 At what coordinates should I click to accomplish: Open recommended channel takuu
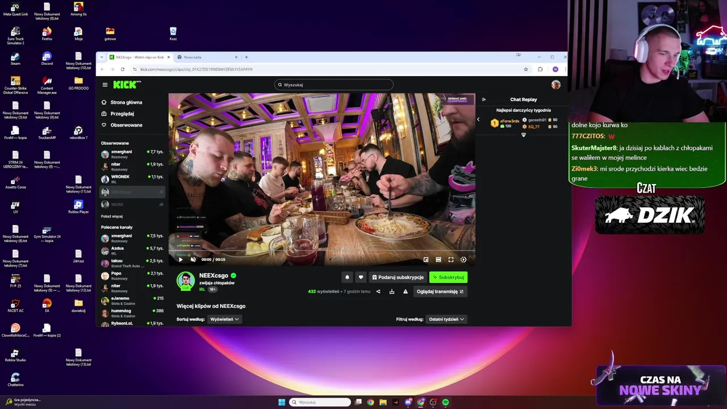pos(132,263)
